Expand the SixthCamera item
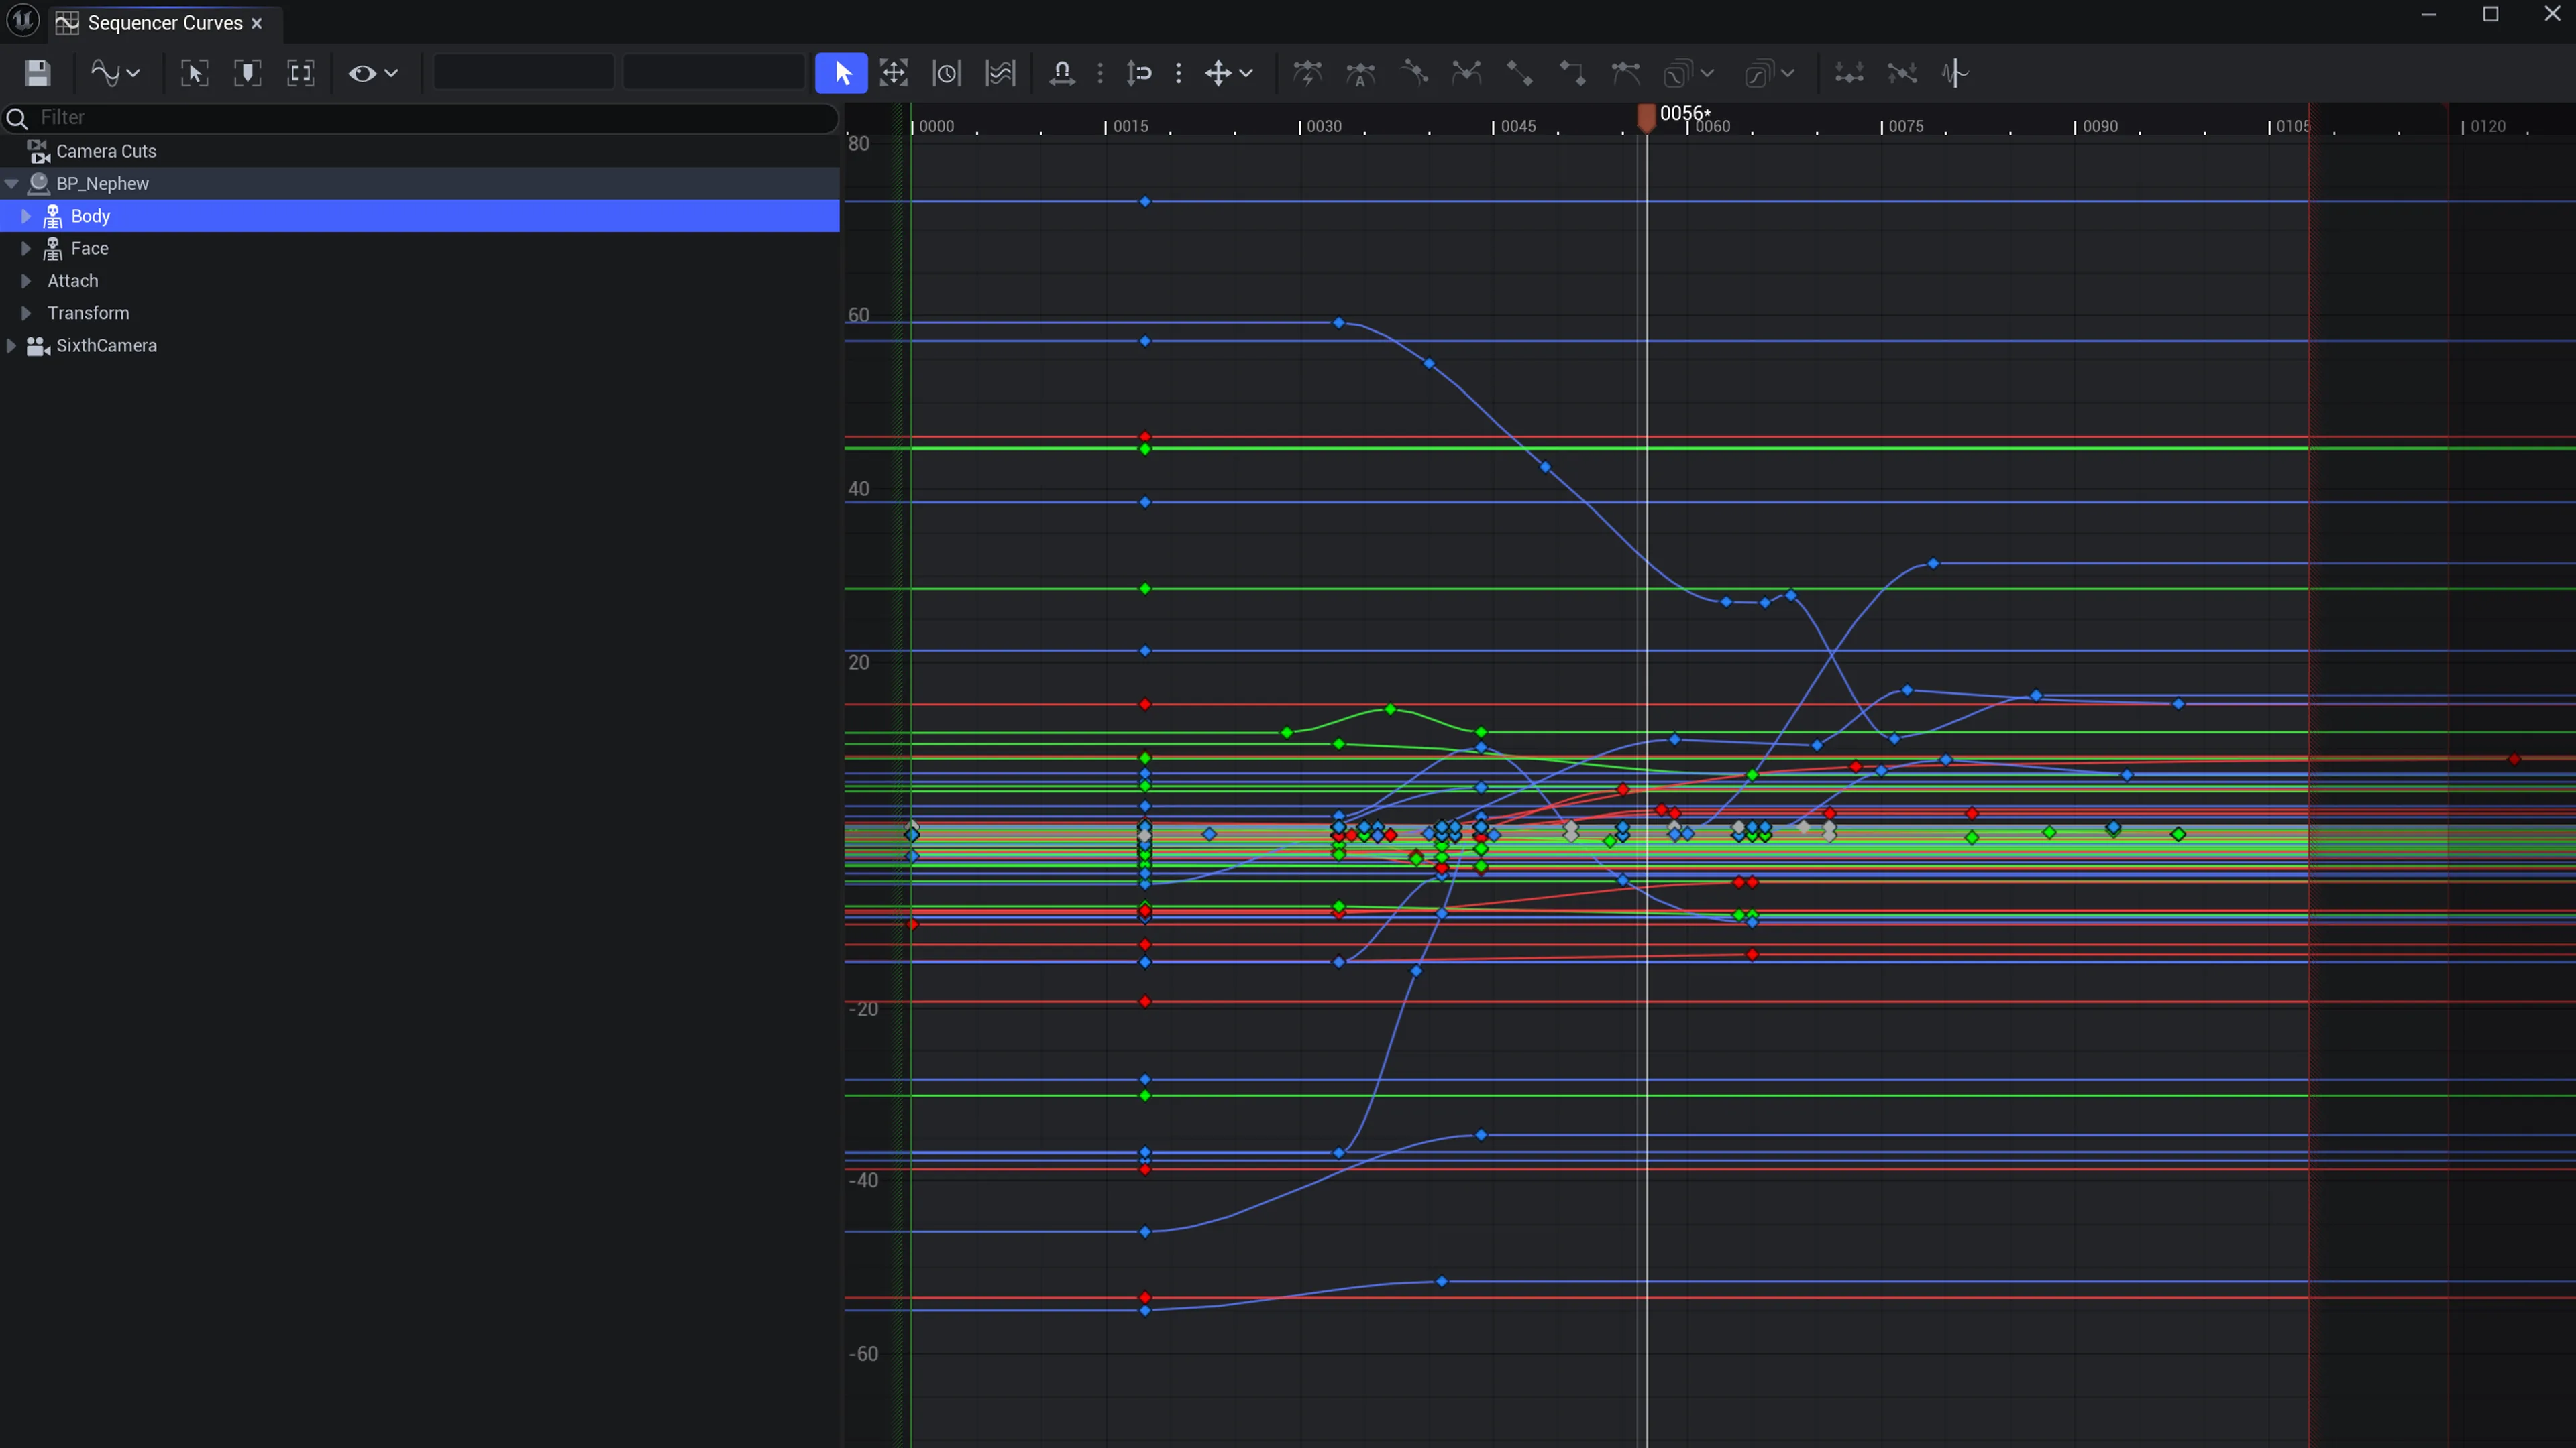 click(11, 346)
